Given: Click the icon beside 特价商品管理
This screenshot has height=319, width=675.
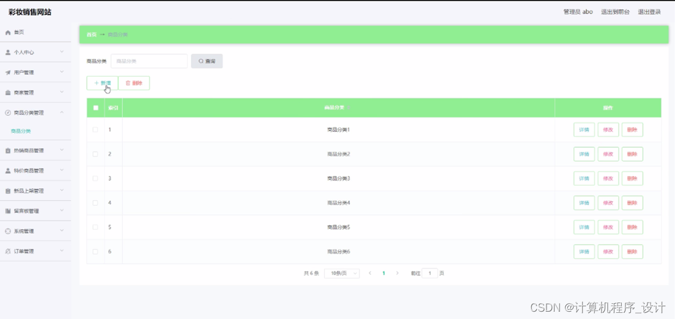Looking at the screenshot, I should [8, 171].
